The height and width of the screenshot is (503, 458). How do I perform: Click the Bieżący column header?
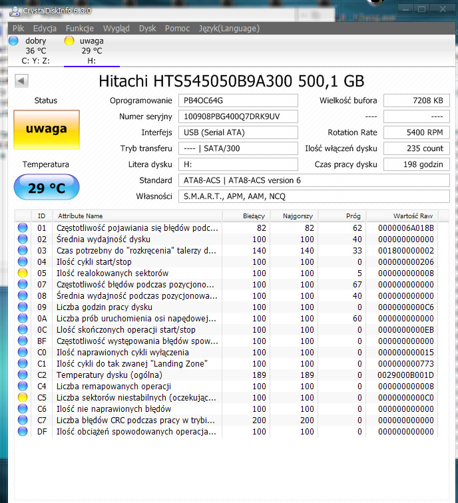[246, 216]
